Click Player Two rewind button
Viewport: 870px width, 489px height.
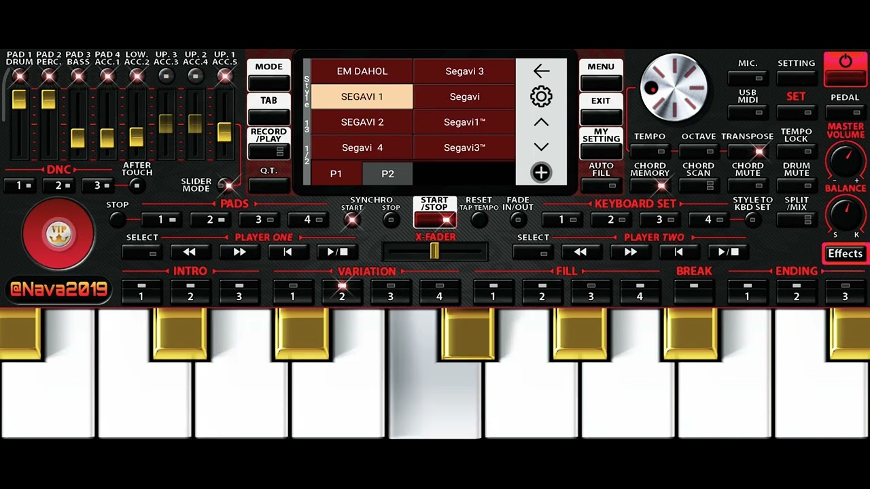point(580,252)
